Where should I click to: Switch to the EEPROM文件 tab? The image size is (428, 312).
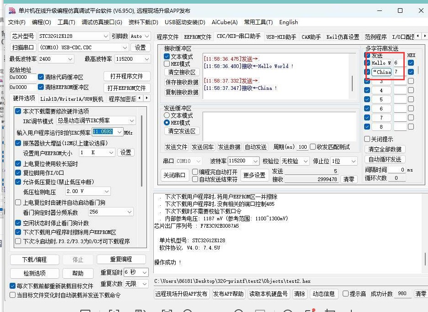click(198, 37)
